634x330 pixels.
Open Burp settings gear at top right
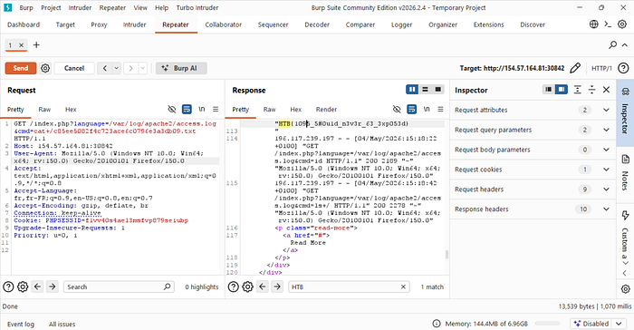pyautogui.click(x=622, y=24)
